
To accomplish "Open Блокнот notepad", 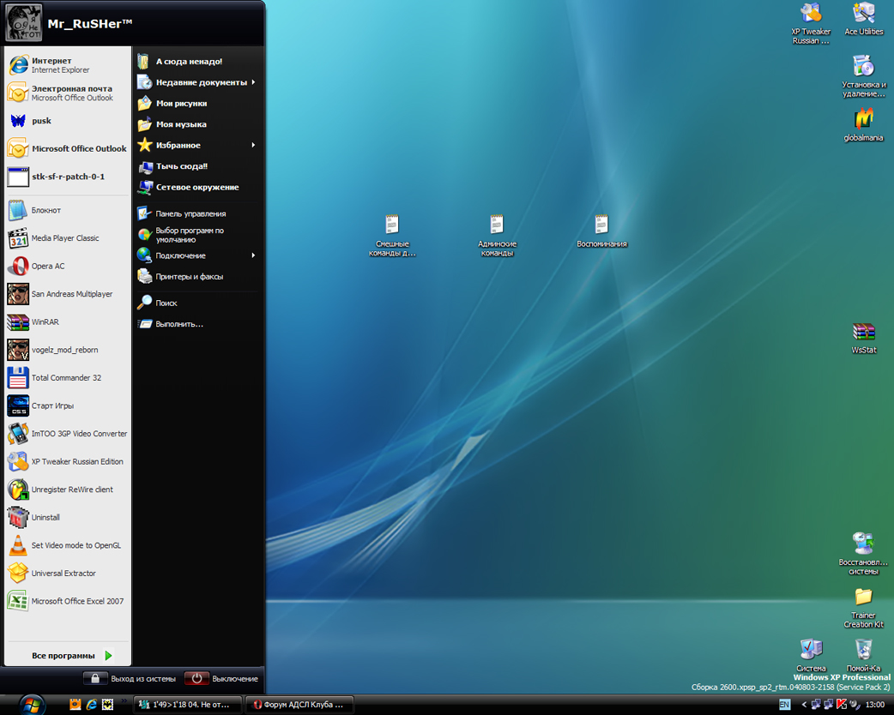I will [x=67, y=210].
